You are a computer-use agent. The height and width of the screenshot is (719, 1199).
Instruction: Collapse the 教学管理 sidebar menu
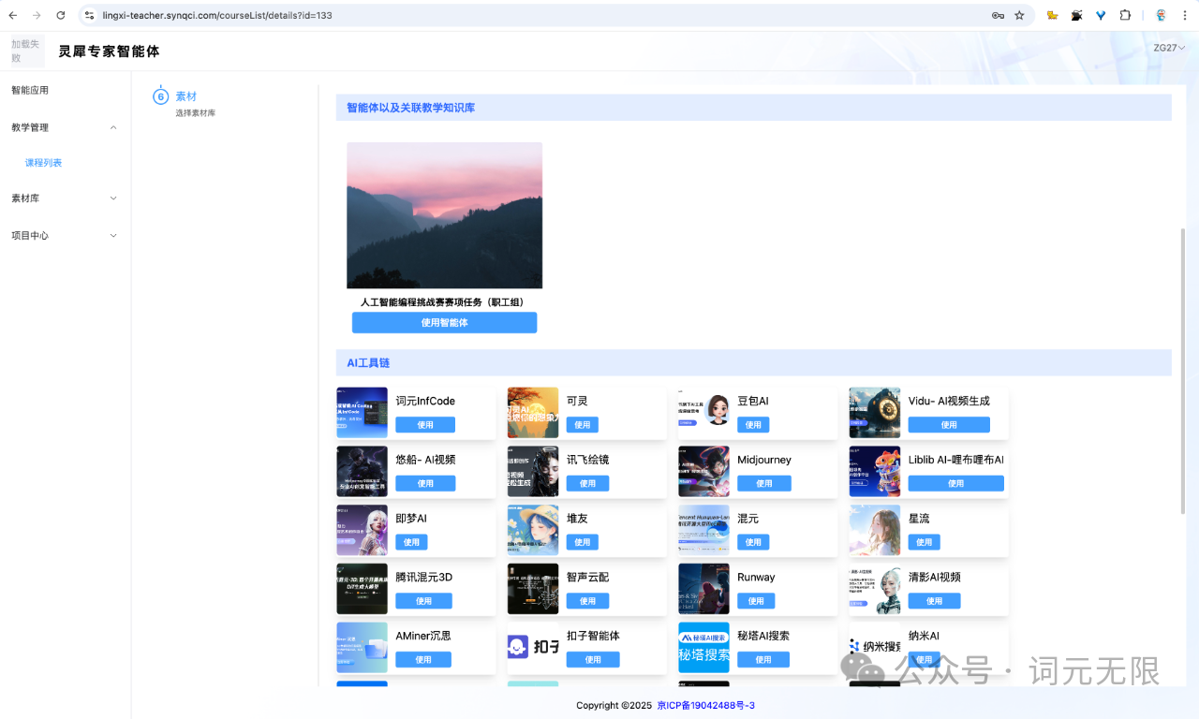pyautogui.click(x=66, y=127)
